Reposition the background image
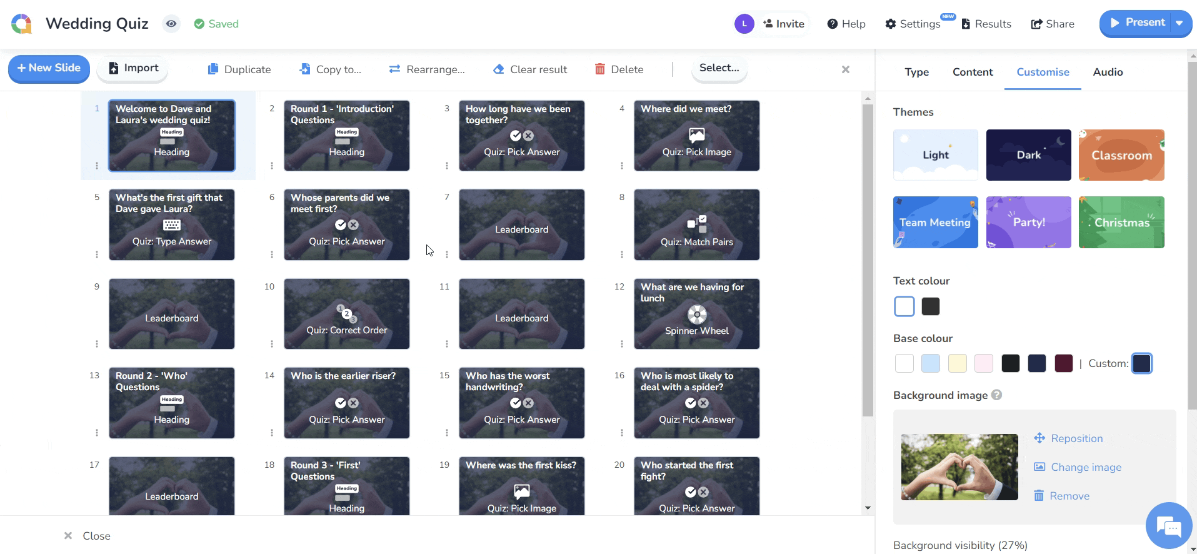 click(1068, 438)
